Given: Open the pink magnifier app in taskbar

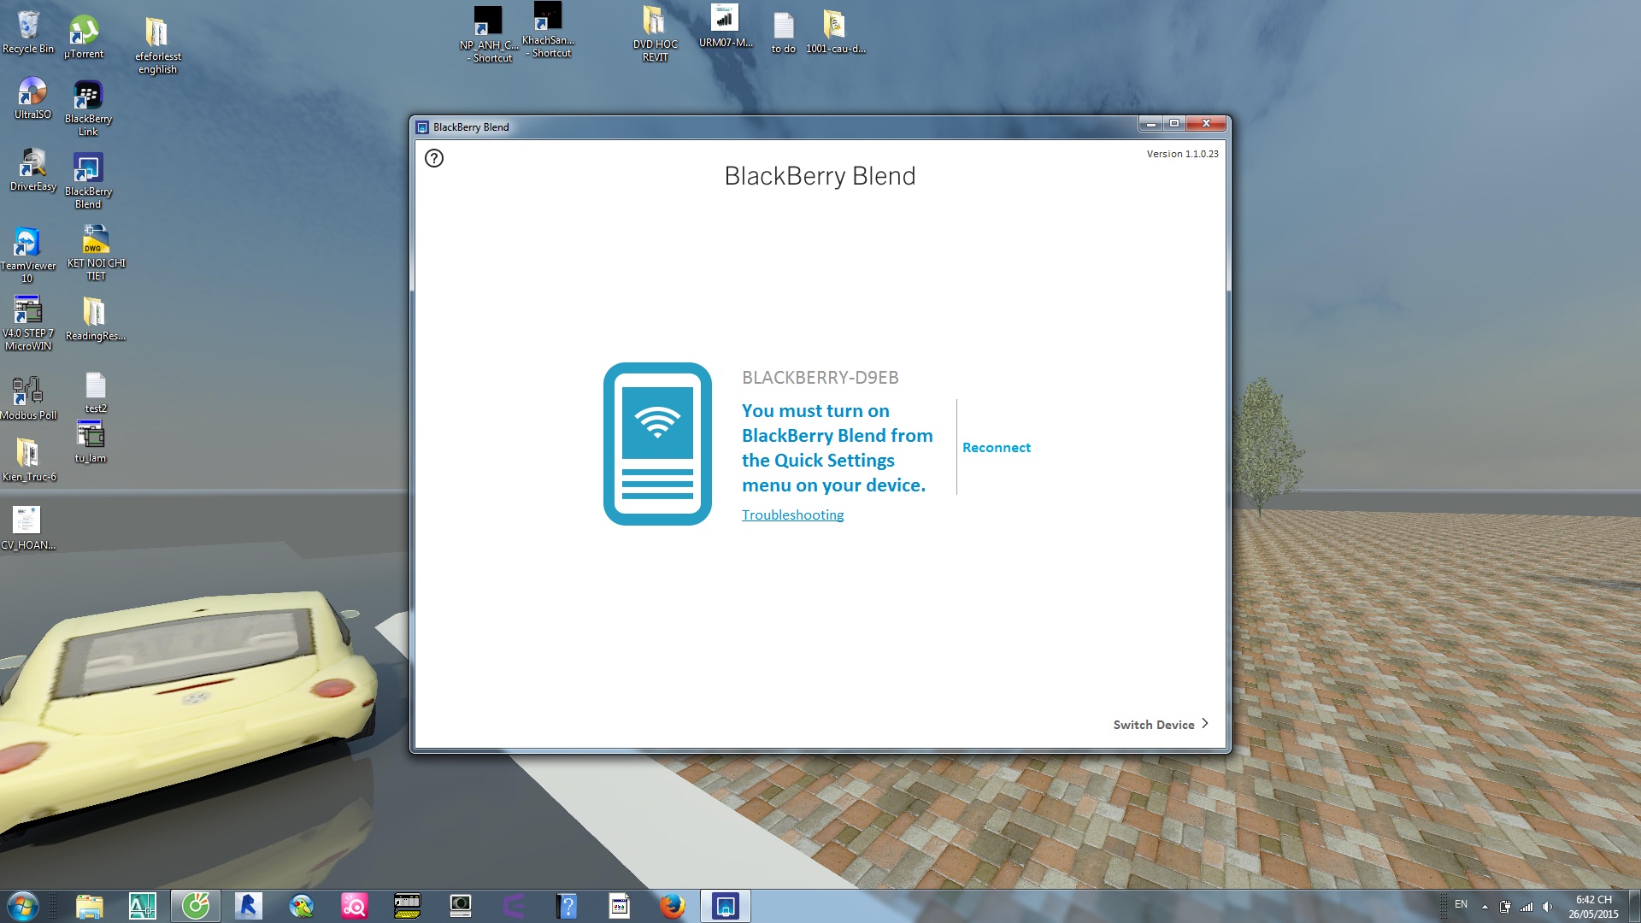Looking at the screenshot, I should (354, 906).
